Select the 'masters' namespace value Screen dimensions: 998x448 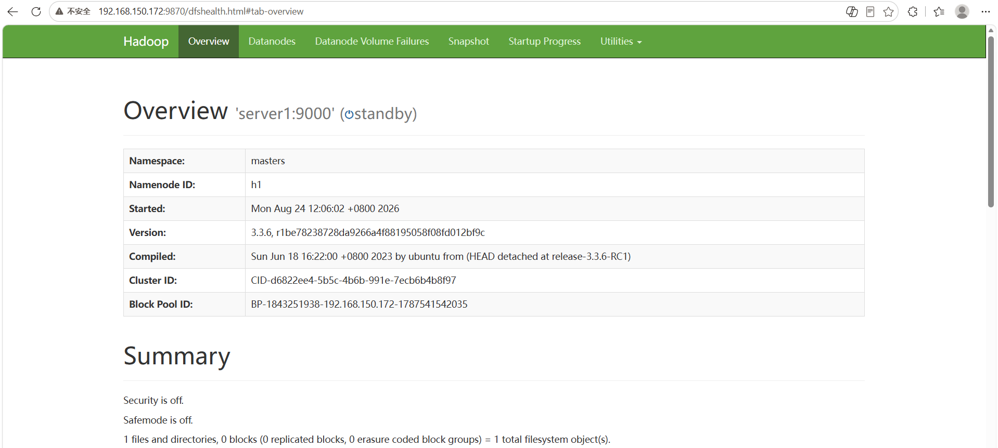(268, 161)
